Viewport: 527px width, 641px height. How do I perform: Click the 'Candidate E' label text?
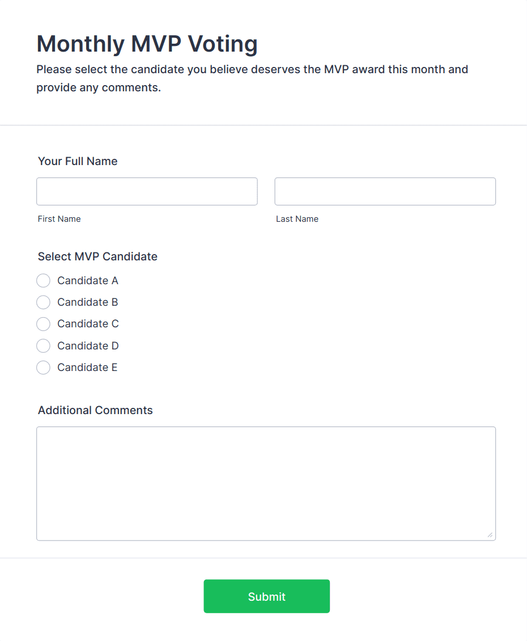(x=87, y=368)
